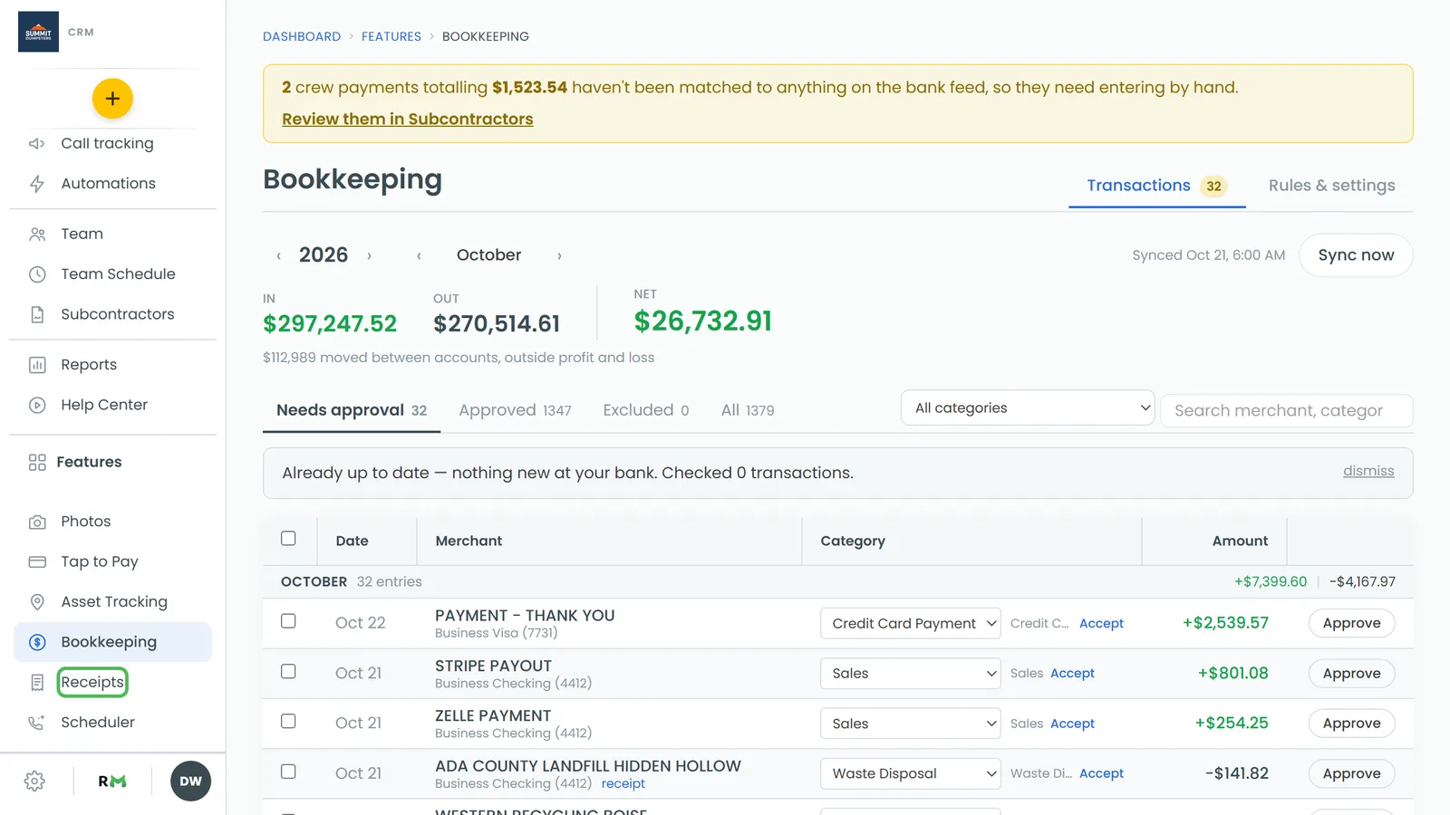Open STRIPE PAYOUT Sales category dropdown
This screenshot has width=1450, height=815.
911,674
